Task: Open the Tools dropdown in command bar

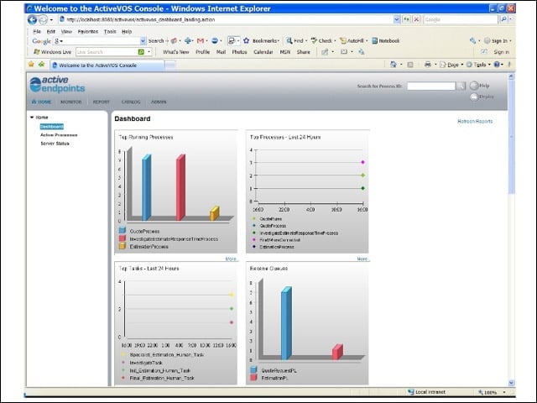Action: point(478,65)
